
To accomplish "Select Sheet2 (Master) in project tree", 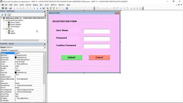I will (x=16, y=25).
